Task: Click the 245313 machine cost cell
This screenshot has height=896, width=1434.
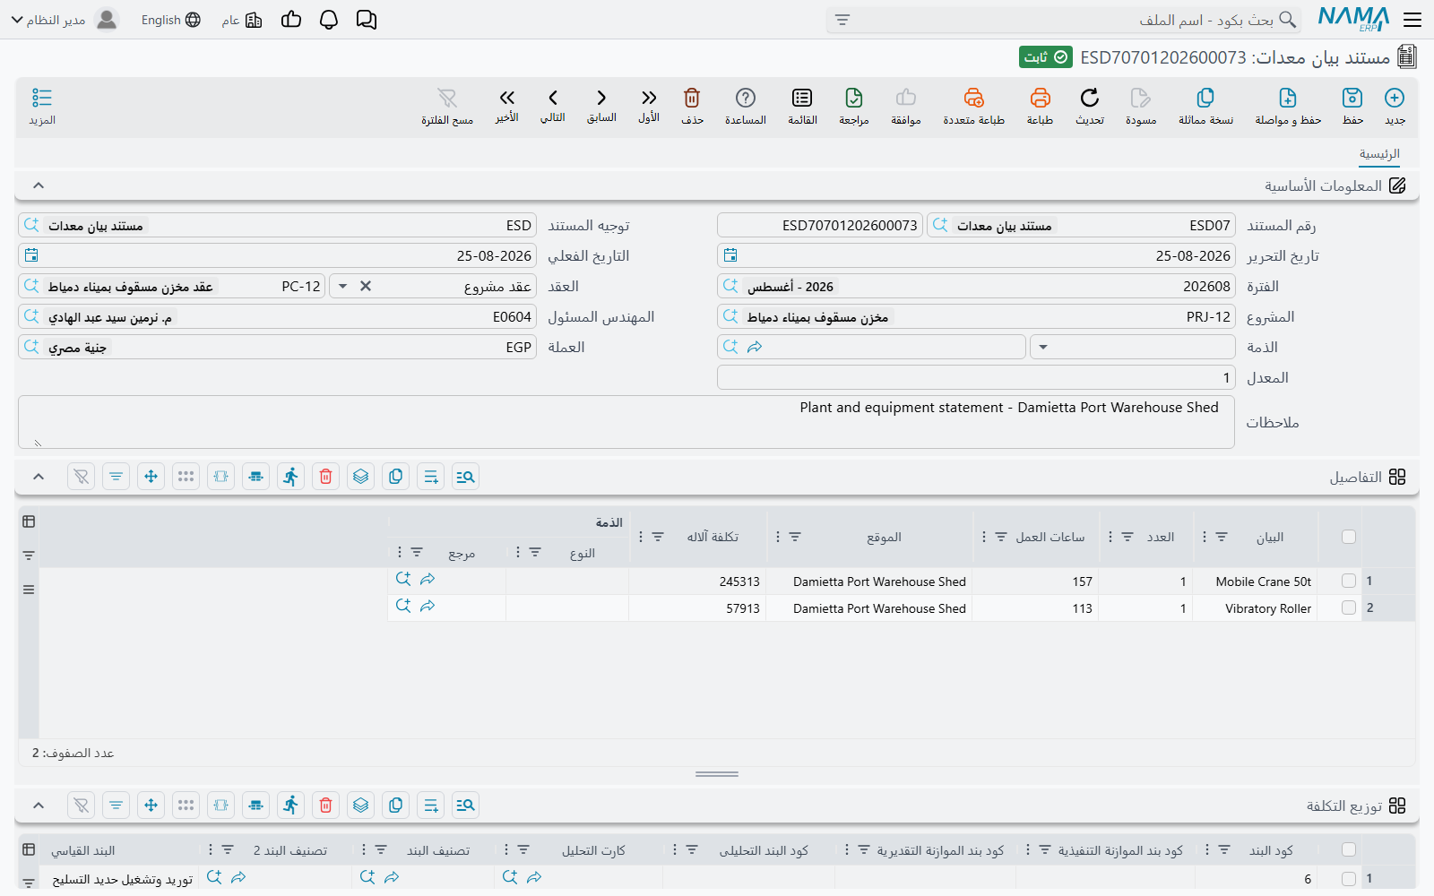Action: (x=697, y=582)
